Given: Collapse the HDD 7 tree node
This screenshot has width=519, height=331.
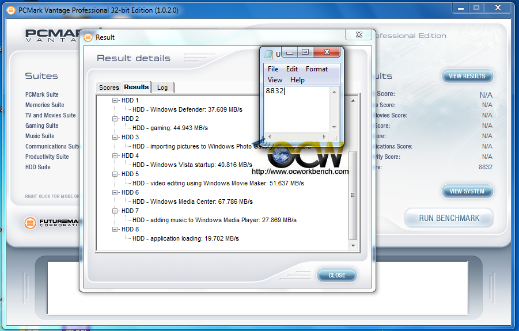Looking at the screenshot, I should click(x=115, y=211).
